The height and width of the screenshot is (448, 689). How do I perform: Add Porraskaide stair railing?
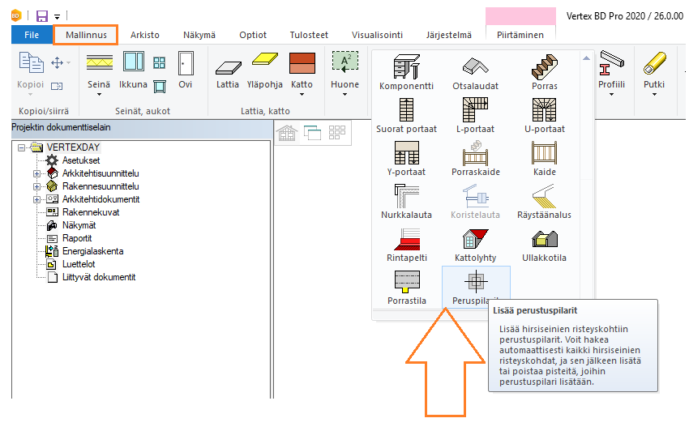476,158
